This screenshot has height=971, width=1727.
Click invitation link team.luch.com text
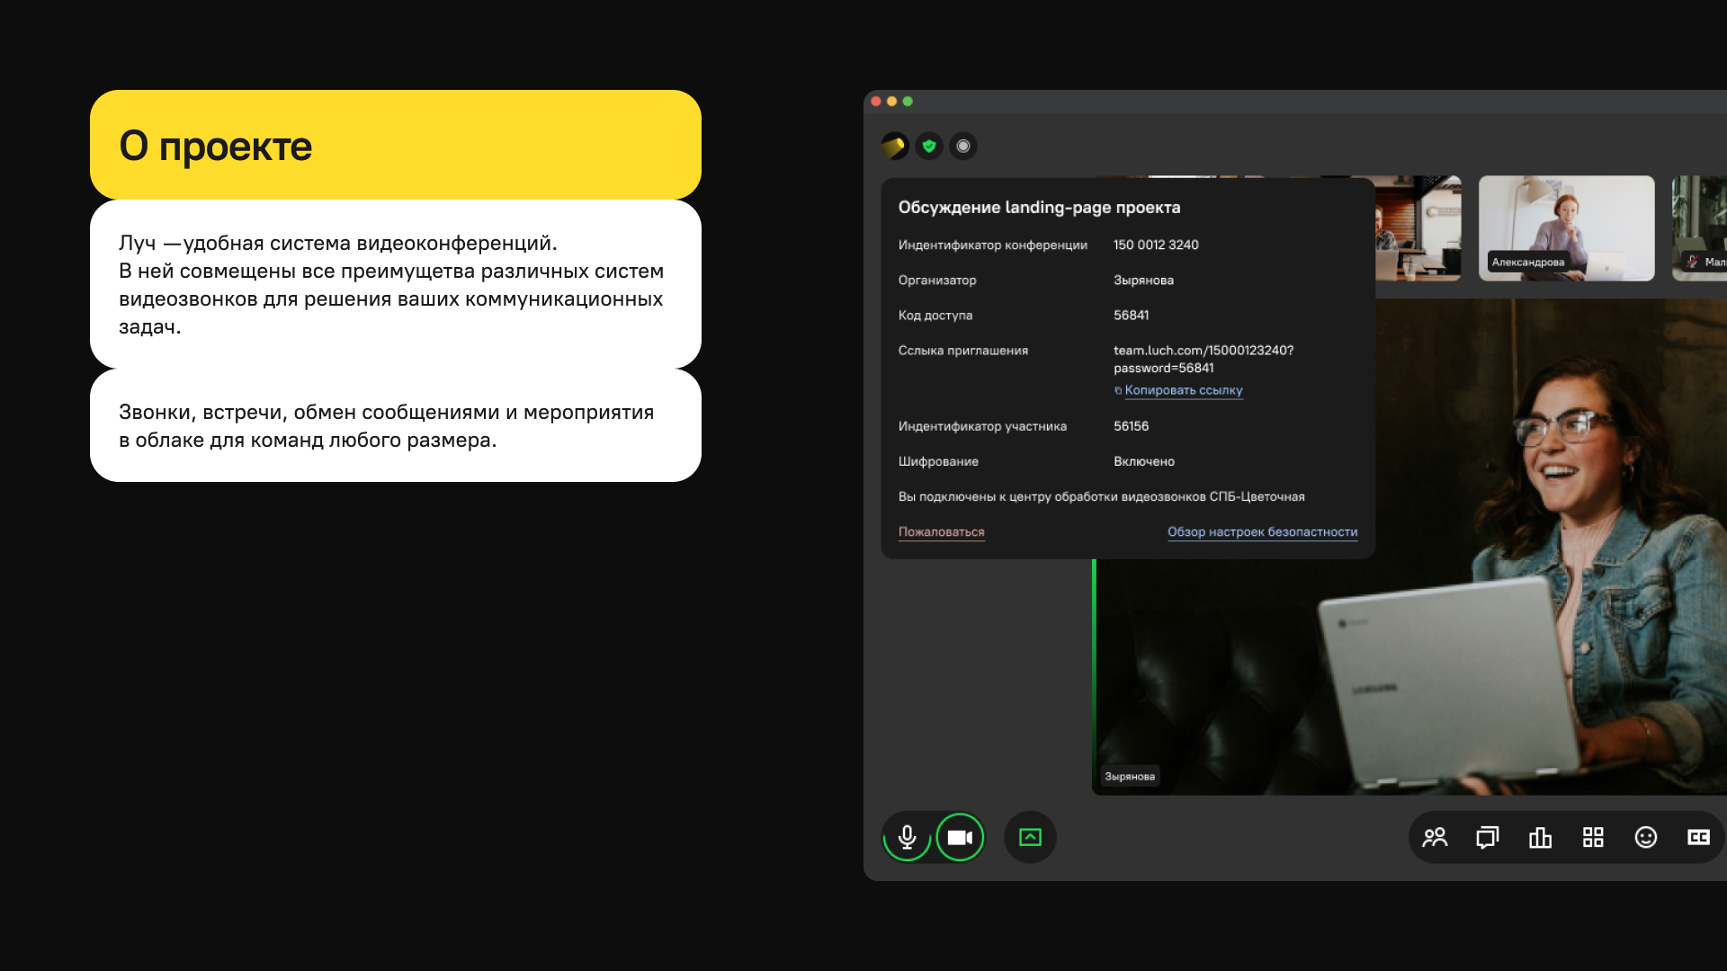[1203, 351]
